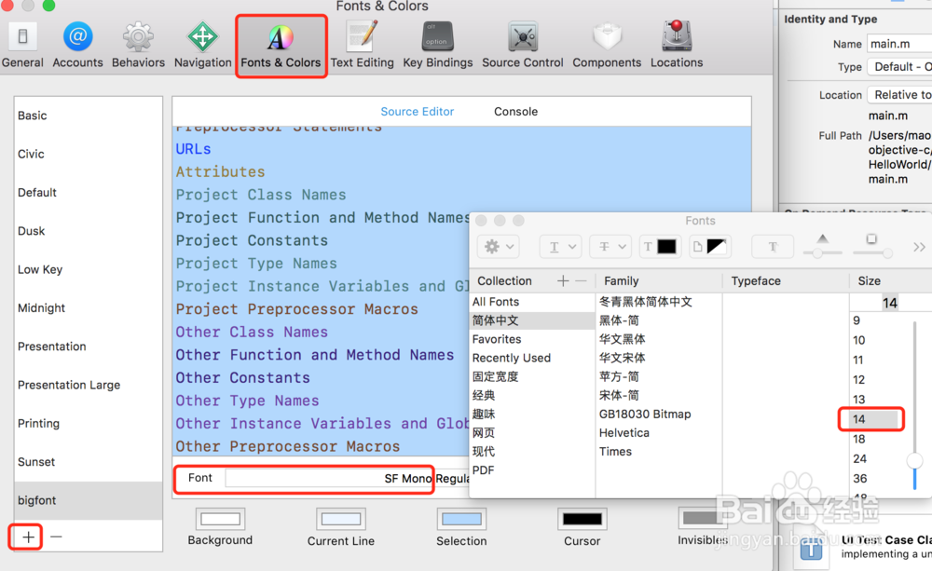This screenshot has width=932, height=571.
Task: Open the Behaviors preferences pane
Action: pos(138,45)
